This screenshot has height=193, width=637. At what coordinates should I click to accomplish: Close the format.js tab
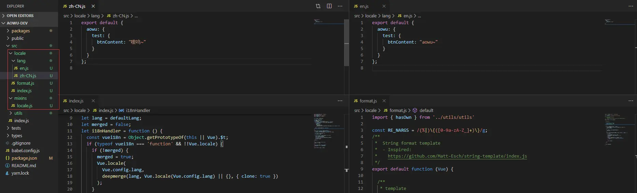384,101
